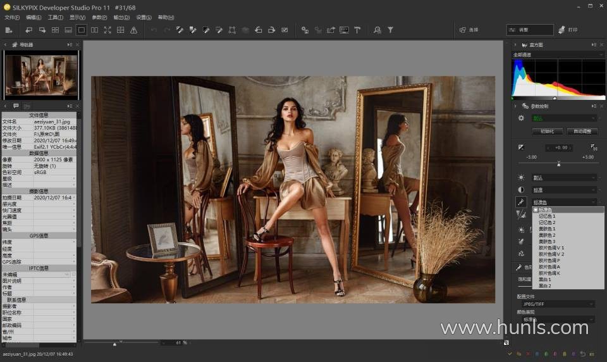This screenshot has width=607, height=362.
Task: Click the 初始化 button
Action: point(547,132)
